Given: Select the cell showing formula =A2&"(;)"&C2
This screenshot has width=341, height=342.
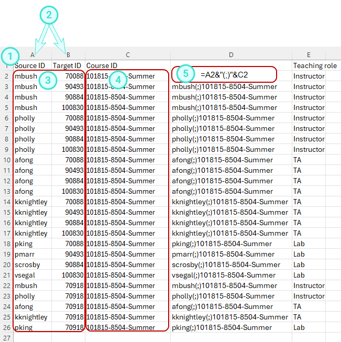Looking at the screenshot, I should pyautogui.click(x=224, y=75).
